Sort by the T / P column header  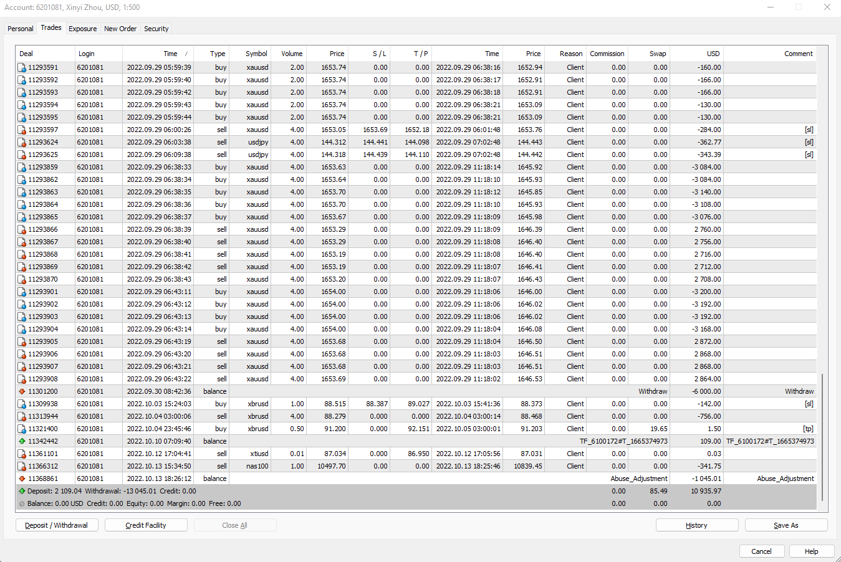[x=411, y=54]
